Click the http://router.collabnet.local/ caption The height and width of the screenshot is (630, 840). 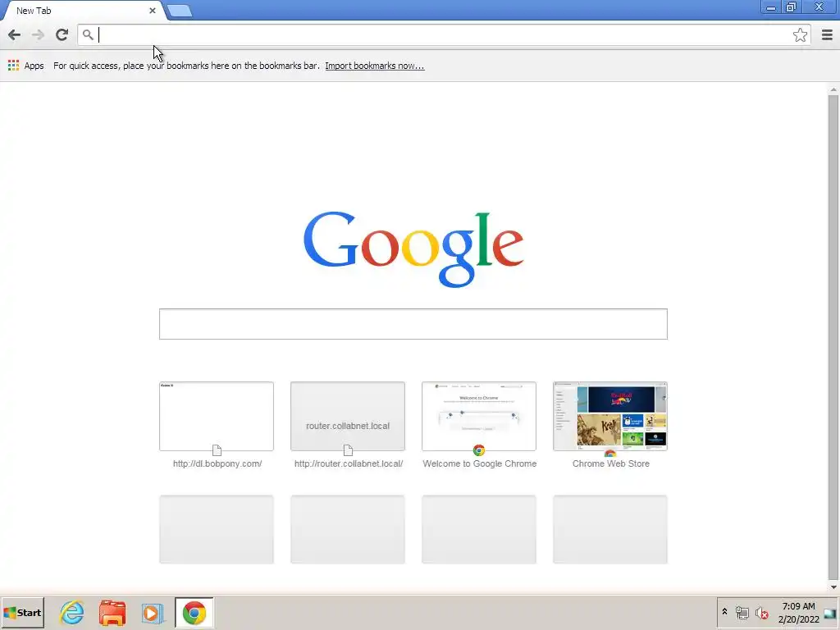point(348,464)
